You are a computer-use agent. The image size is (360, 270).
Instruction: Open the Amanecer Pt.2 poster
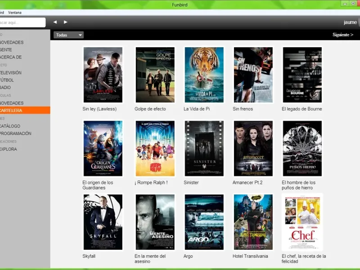[x=253, y=148]
